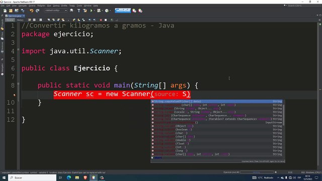
Task: Choose the (Object) String.valueOf completion entry
Action: click(x=217, y=126)
